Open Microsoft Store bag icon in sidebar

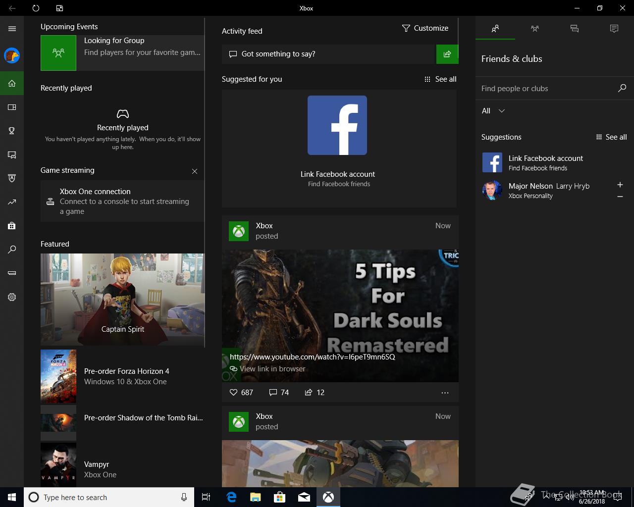click(x=12, y=226)
